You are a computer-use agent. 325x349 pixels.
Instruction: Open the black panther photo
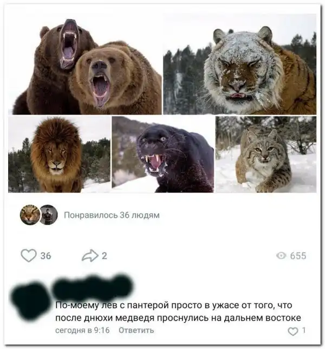coord(163,154)
